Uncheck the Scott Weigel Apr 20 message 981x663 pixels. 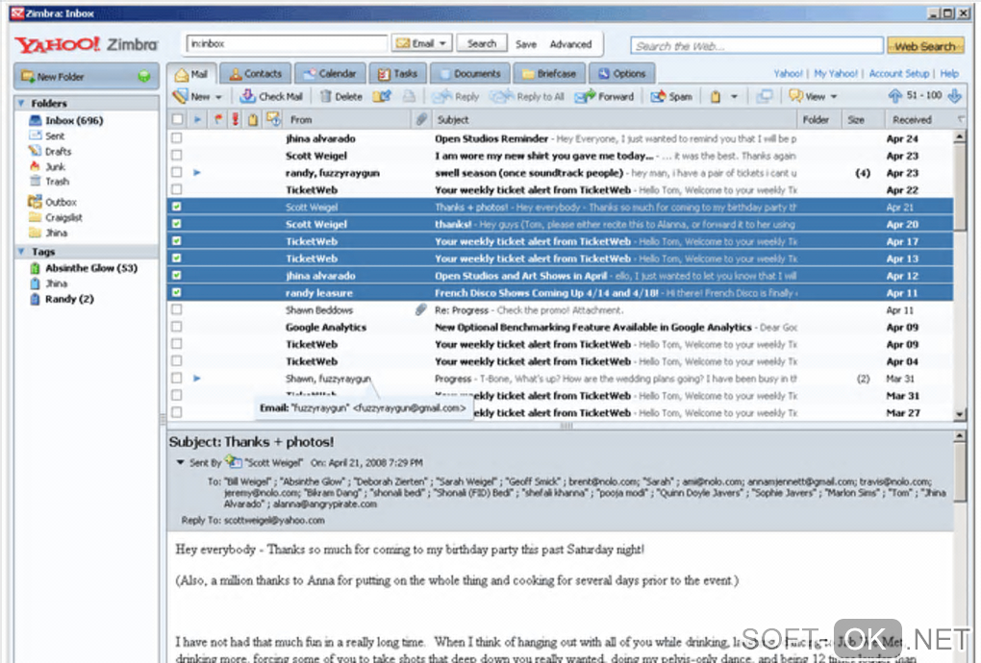point(177,224)
